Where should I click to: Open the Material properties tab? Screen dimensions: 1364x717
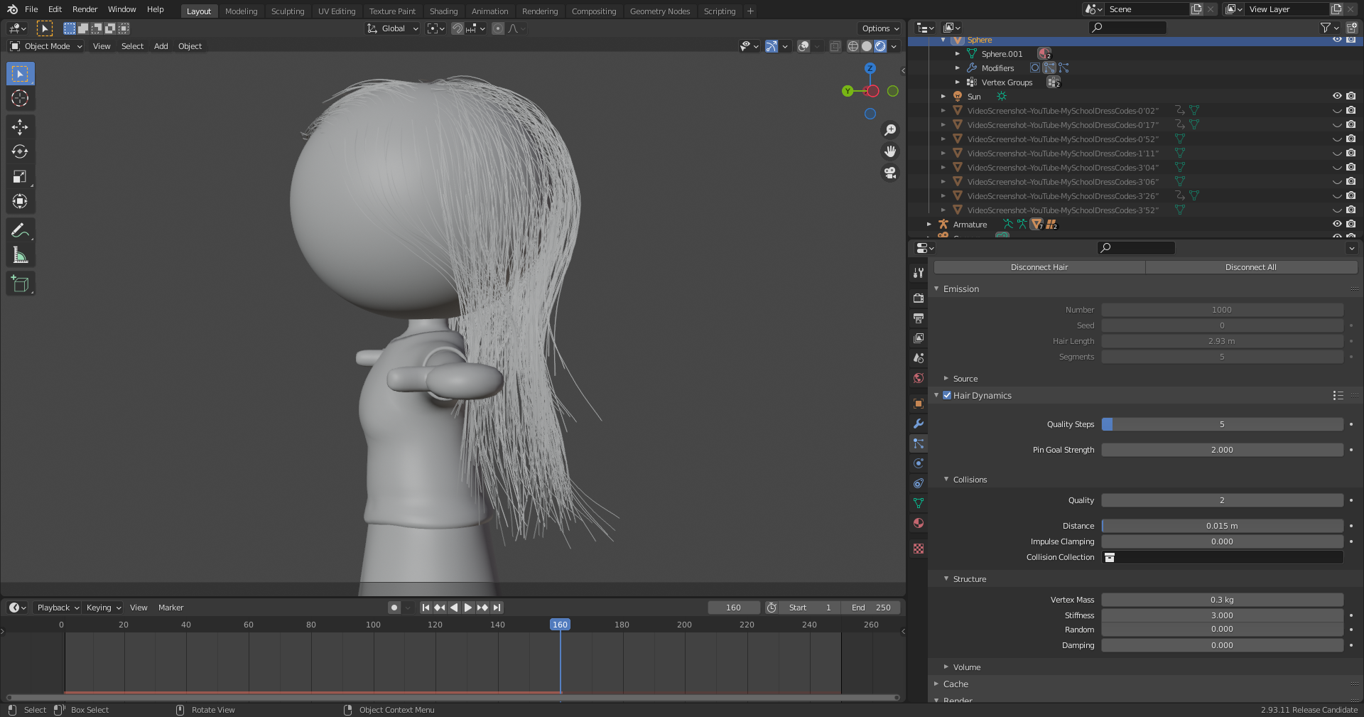click(919, 523)
